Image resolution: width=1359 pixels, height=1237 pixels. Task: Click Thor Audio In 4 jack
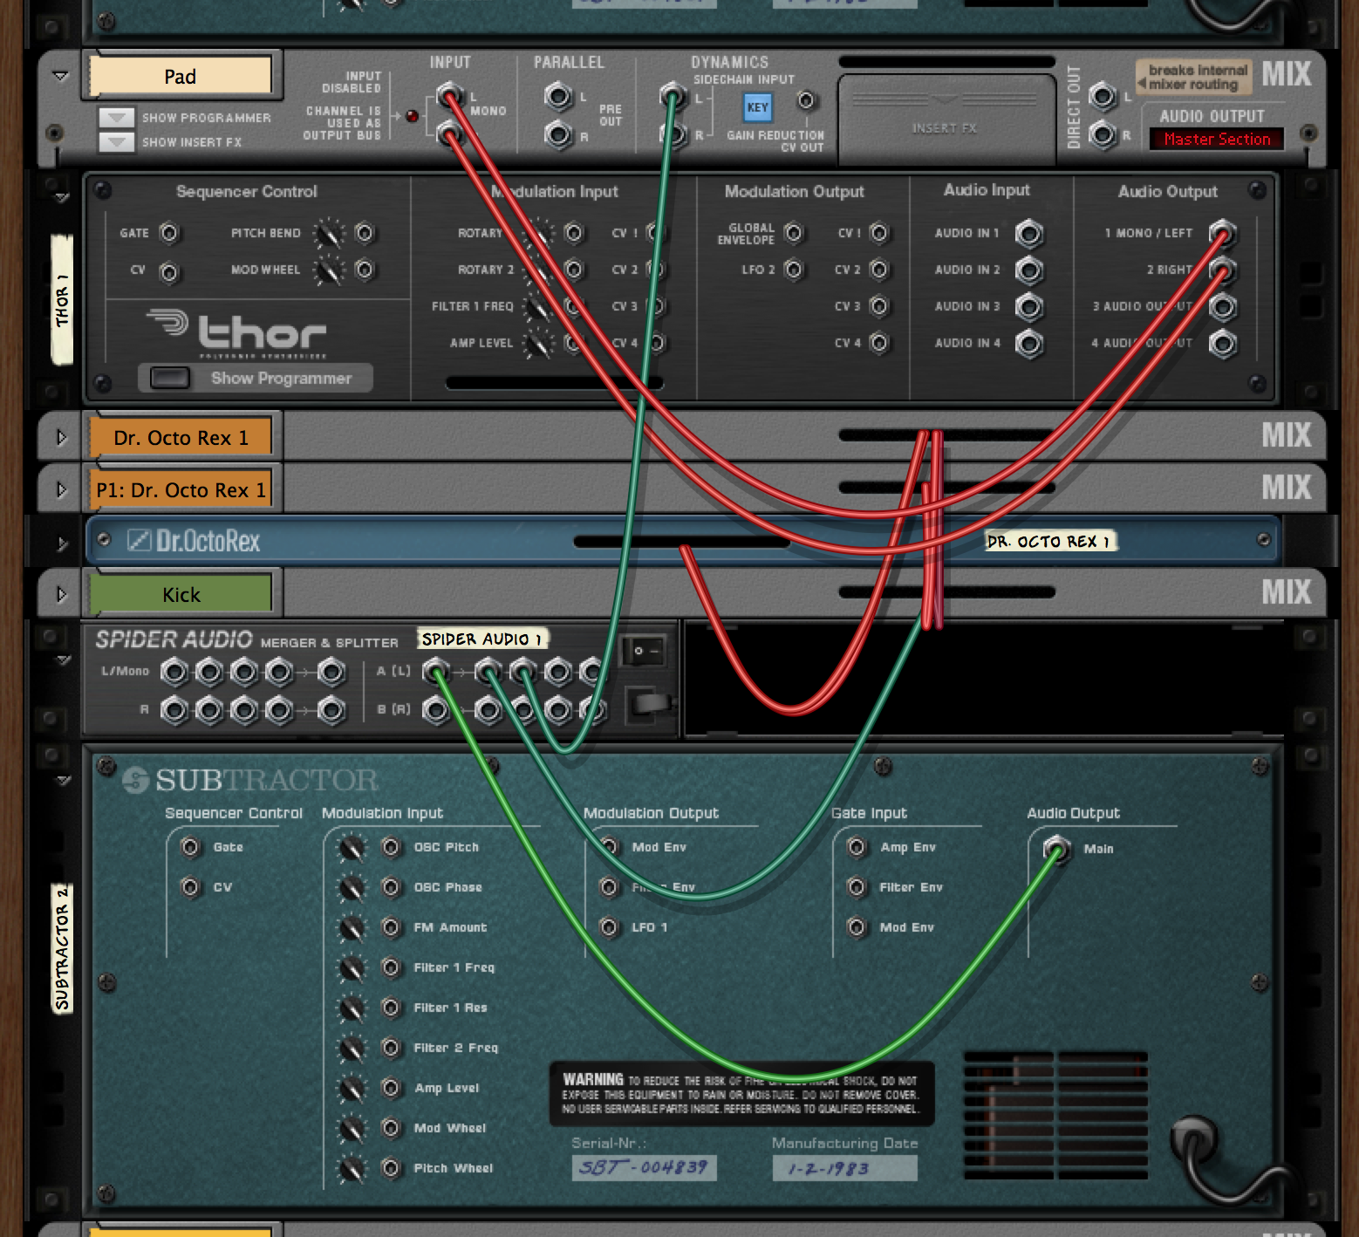1029,344
